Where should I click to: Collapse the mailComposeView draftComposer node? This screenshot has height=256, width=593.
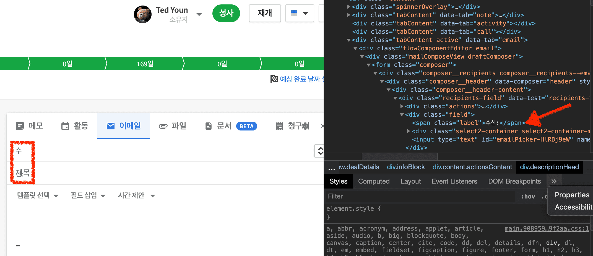[362, 57]
